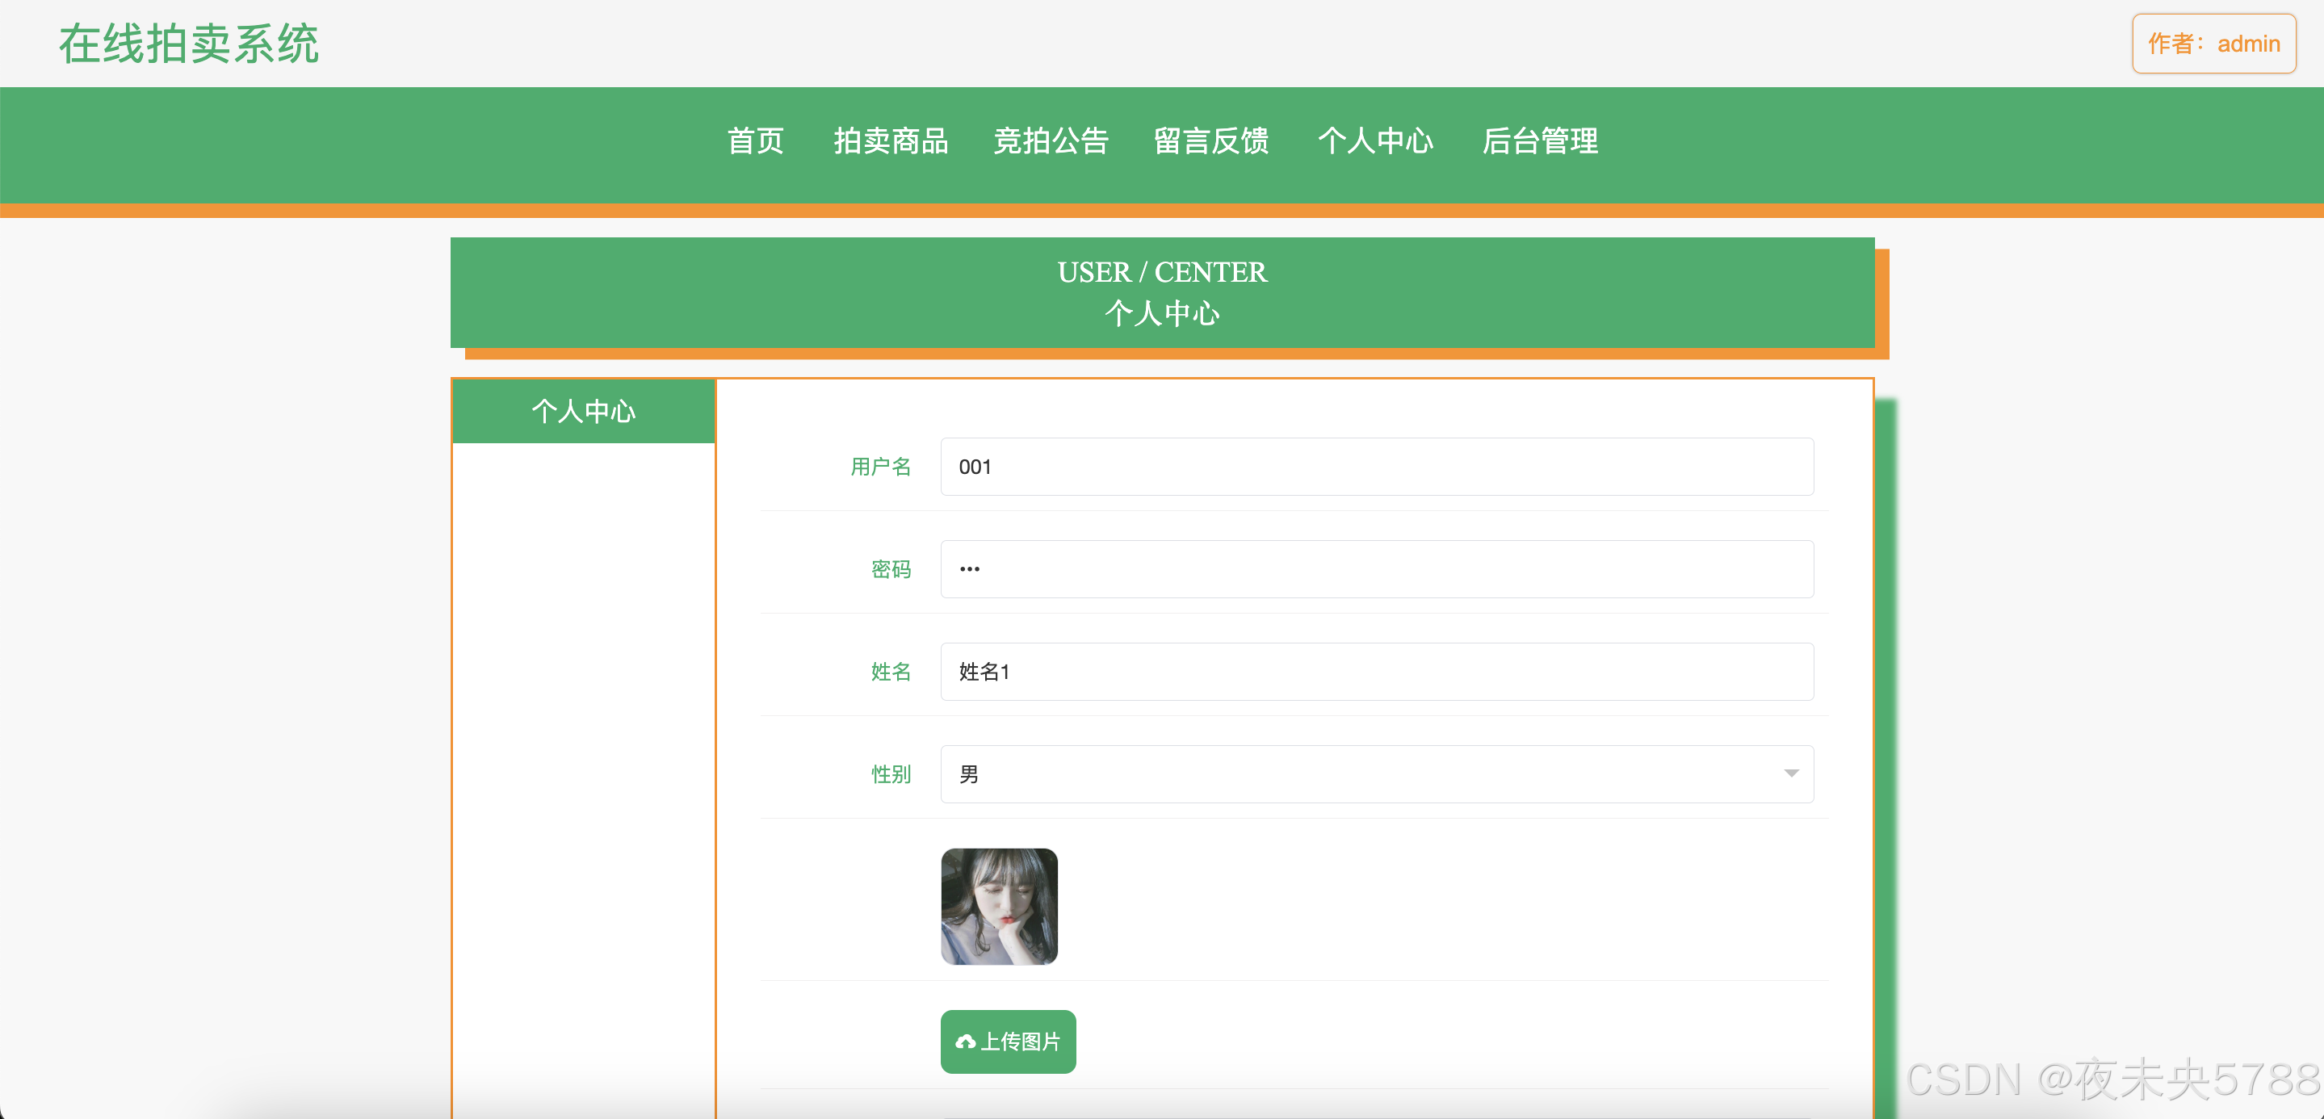Focus the 密码 password field
This screenshot has width=2324, height=1119.
[1376, 569]
